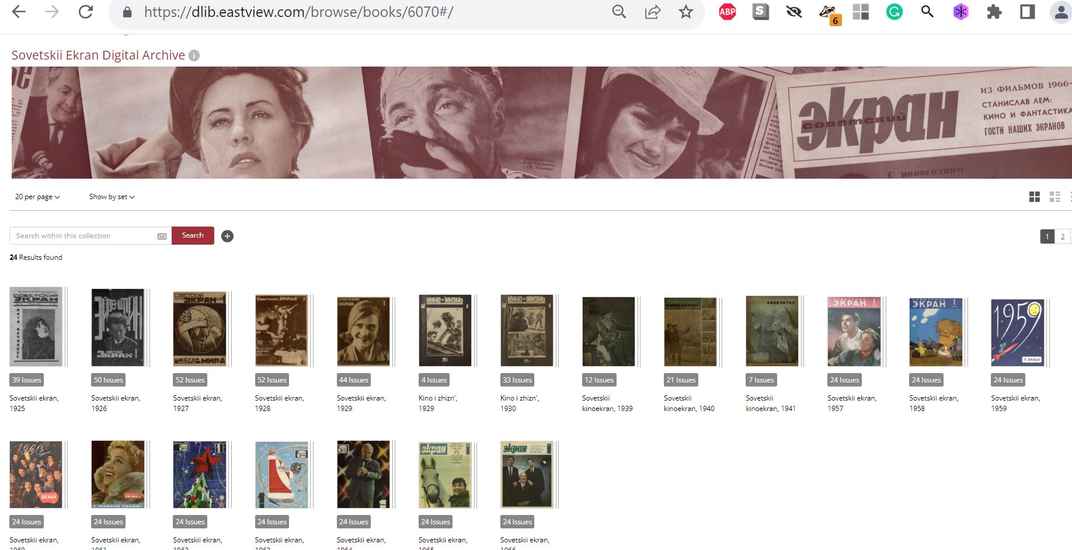Image resolution: width=1072 pixels, height=550 pixels.
Task: Open second-row cover with red star tree
Action: click(200, 474)
